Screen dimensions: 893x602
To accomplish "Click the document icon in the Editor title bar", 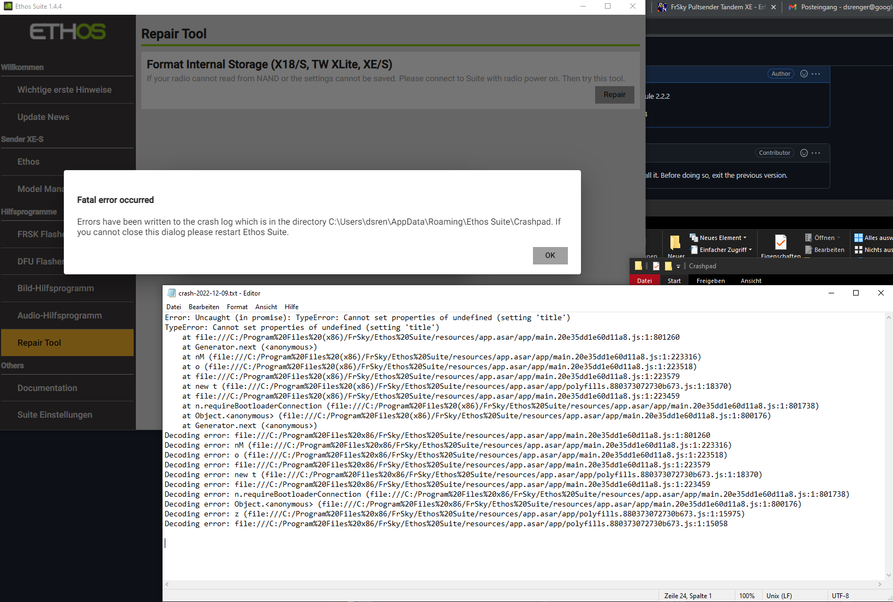I will 171,293.
